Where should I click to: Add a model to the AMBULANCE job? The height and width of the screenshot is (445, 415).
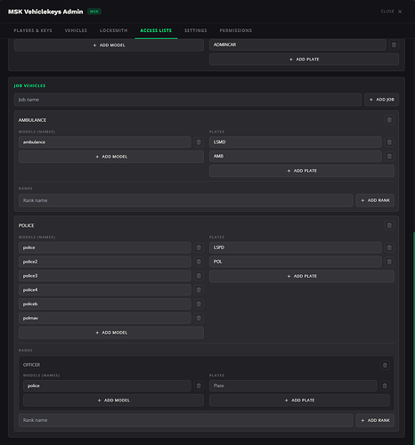click(x=111, y=157)
